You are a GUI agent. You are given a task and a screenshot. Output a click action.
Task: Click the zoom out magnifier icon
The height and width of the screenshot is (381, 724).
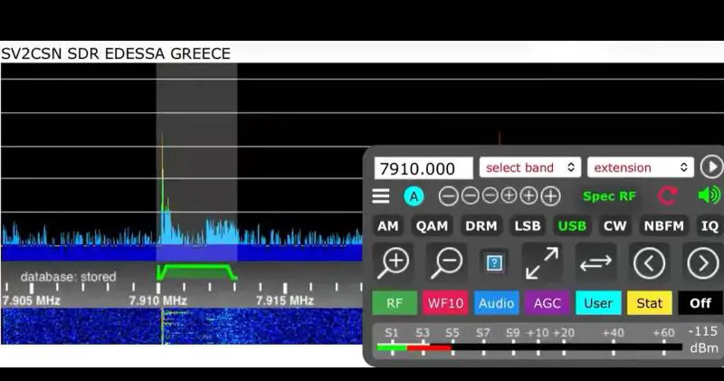click(x=447, y=262)
